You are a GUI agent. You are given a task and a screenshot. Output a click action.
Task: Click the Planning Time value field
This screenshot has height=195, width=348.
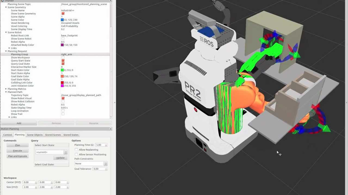(100, 145)
